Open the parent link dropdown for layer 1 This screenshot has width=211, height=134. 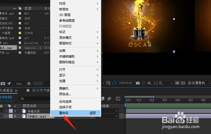117,111
